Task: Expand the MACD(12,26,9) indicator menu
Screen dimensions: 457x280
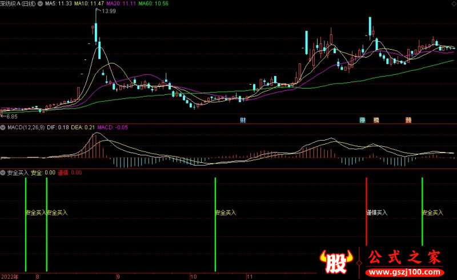Action: [x=3, y=126]
